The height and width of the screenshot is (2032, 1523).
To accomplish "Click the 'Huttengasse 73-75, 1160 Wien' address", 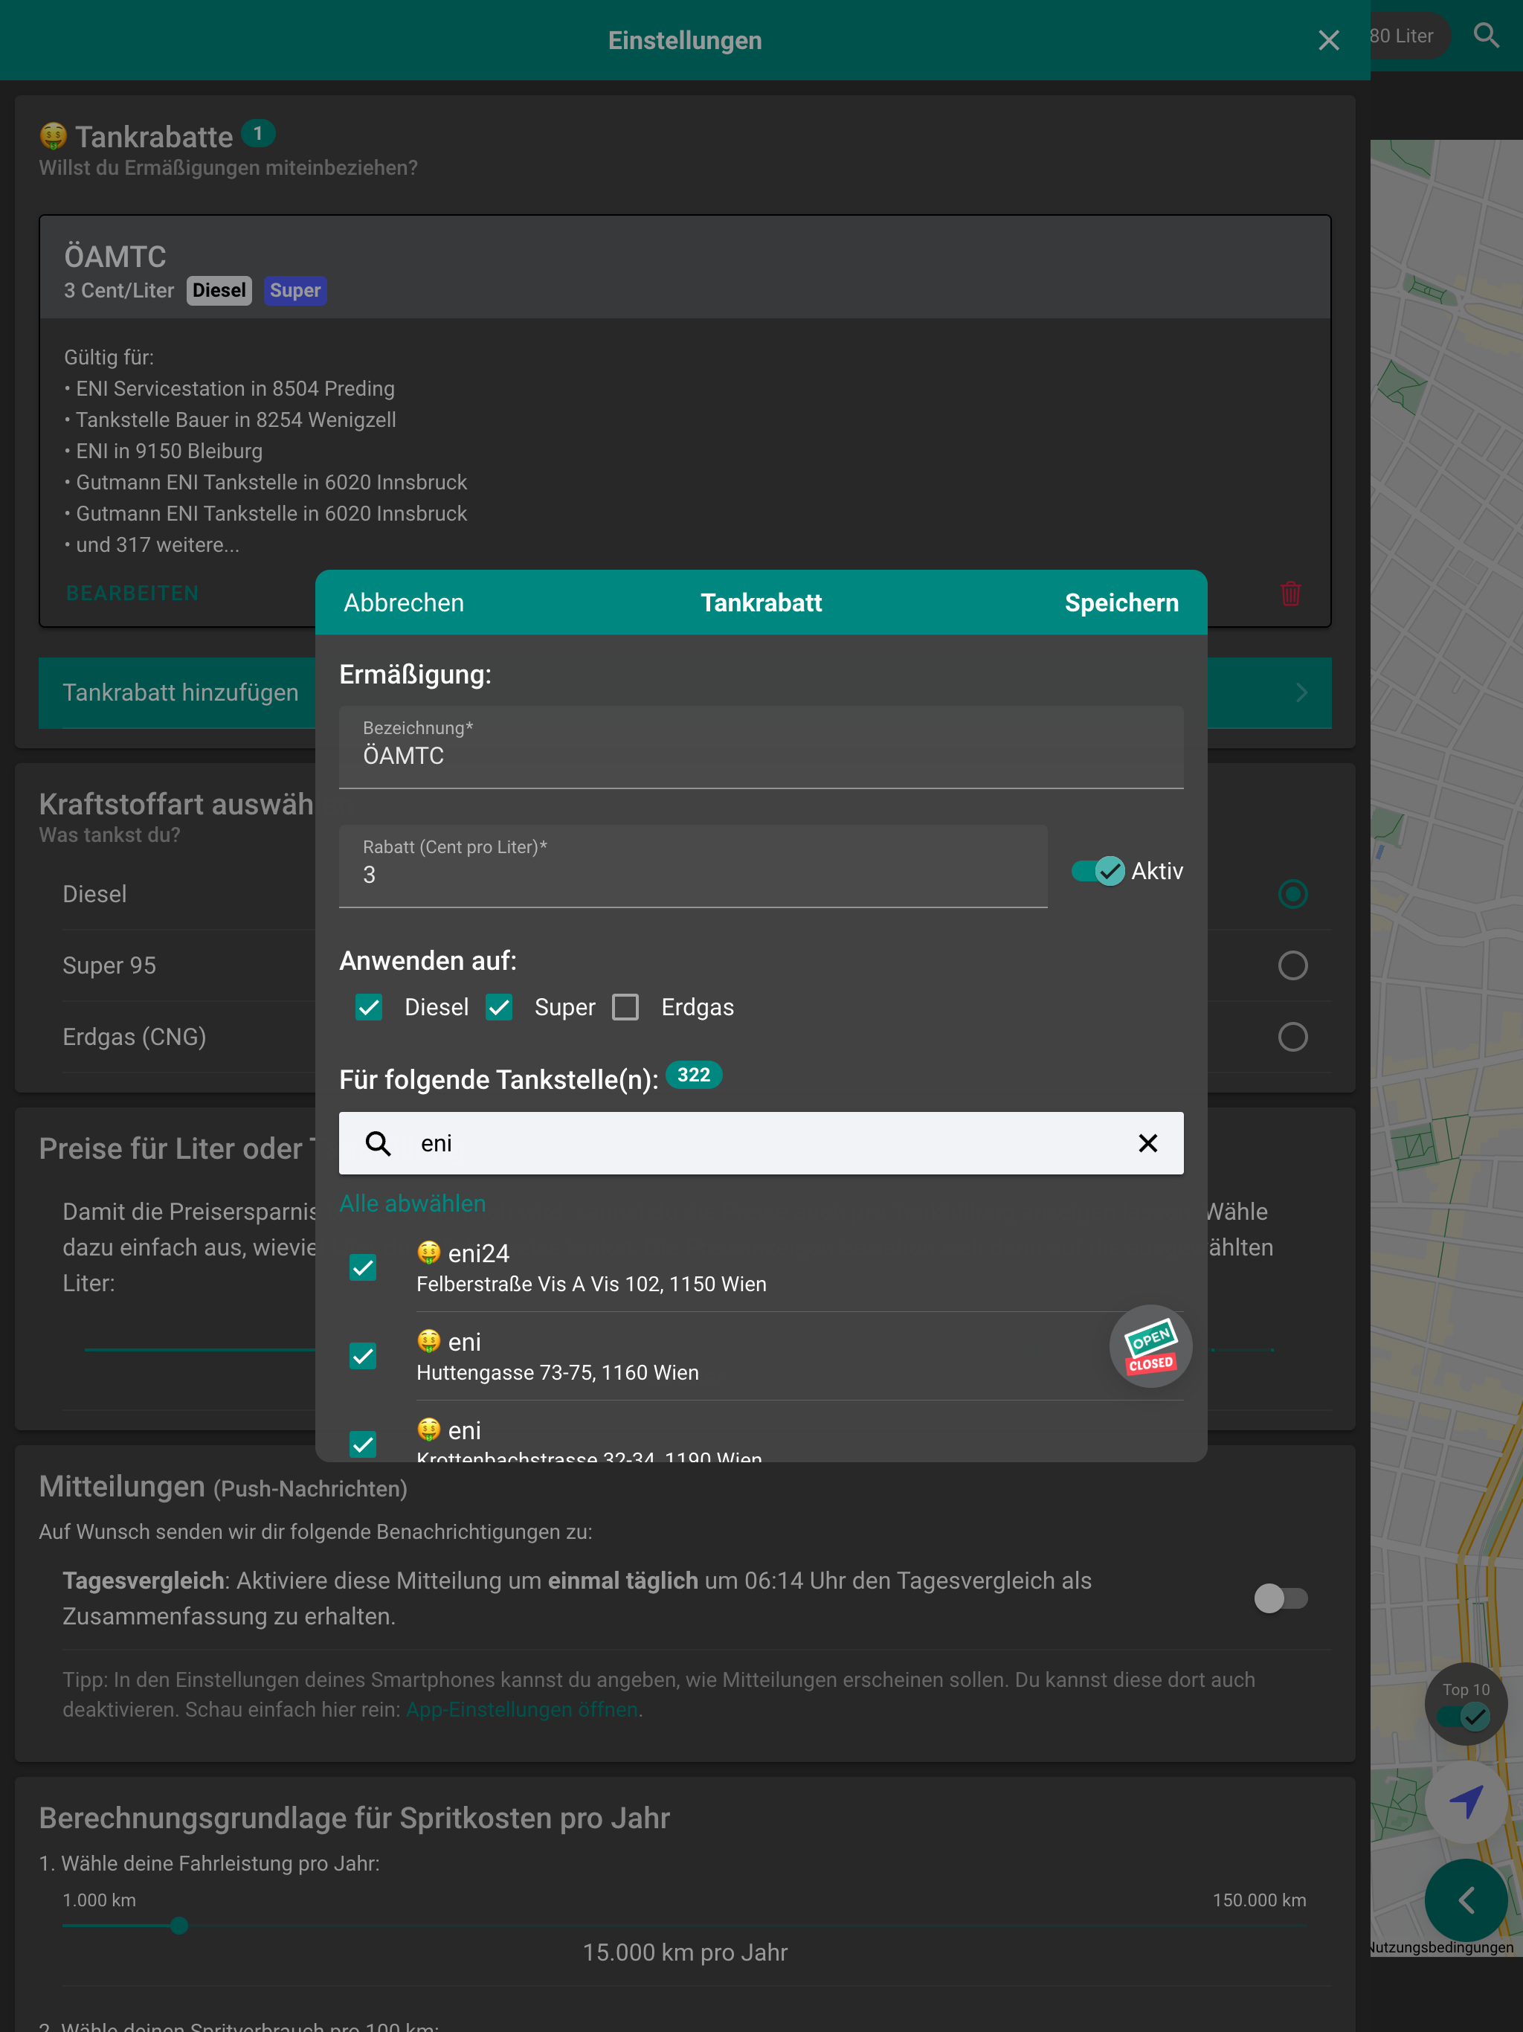I will click(x=558, y=1372).
